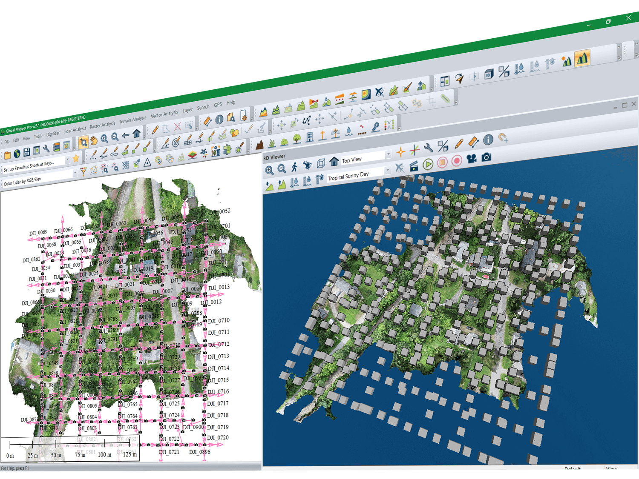639x479 pixels.
Task: Increase vertical exaggeration in 3D Viewer
Action: pos(282,184)
